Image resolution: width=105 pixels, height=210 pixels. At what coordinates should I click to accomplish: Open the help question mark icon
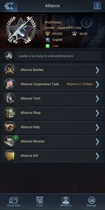click(97, 6)
